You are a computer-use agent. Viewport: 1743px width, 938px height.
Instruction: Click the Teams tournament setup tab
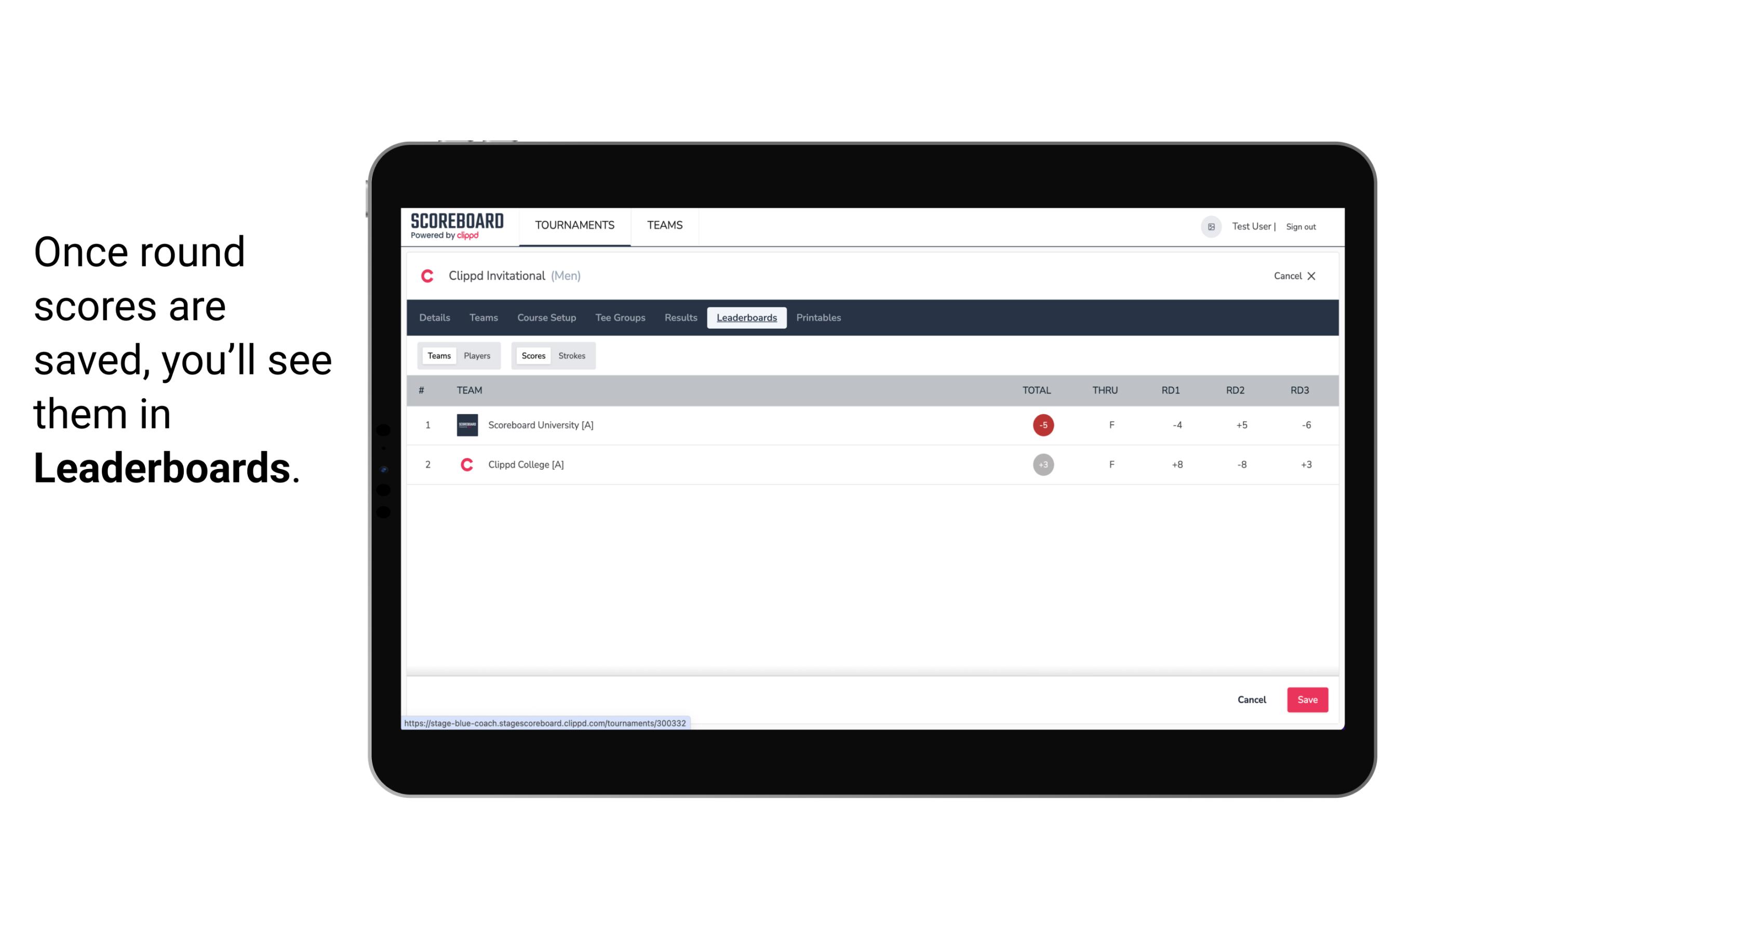coord(483,318)
